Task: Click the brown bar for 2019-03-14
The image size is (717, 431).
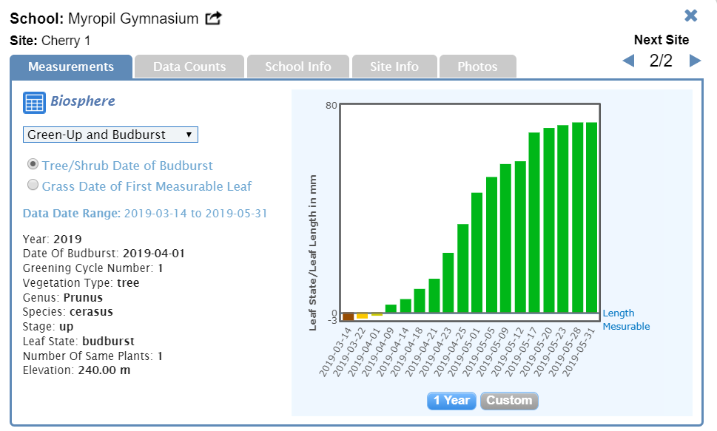Action: coord(348,317)
